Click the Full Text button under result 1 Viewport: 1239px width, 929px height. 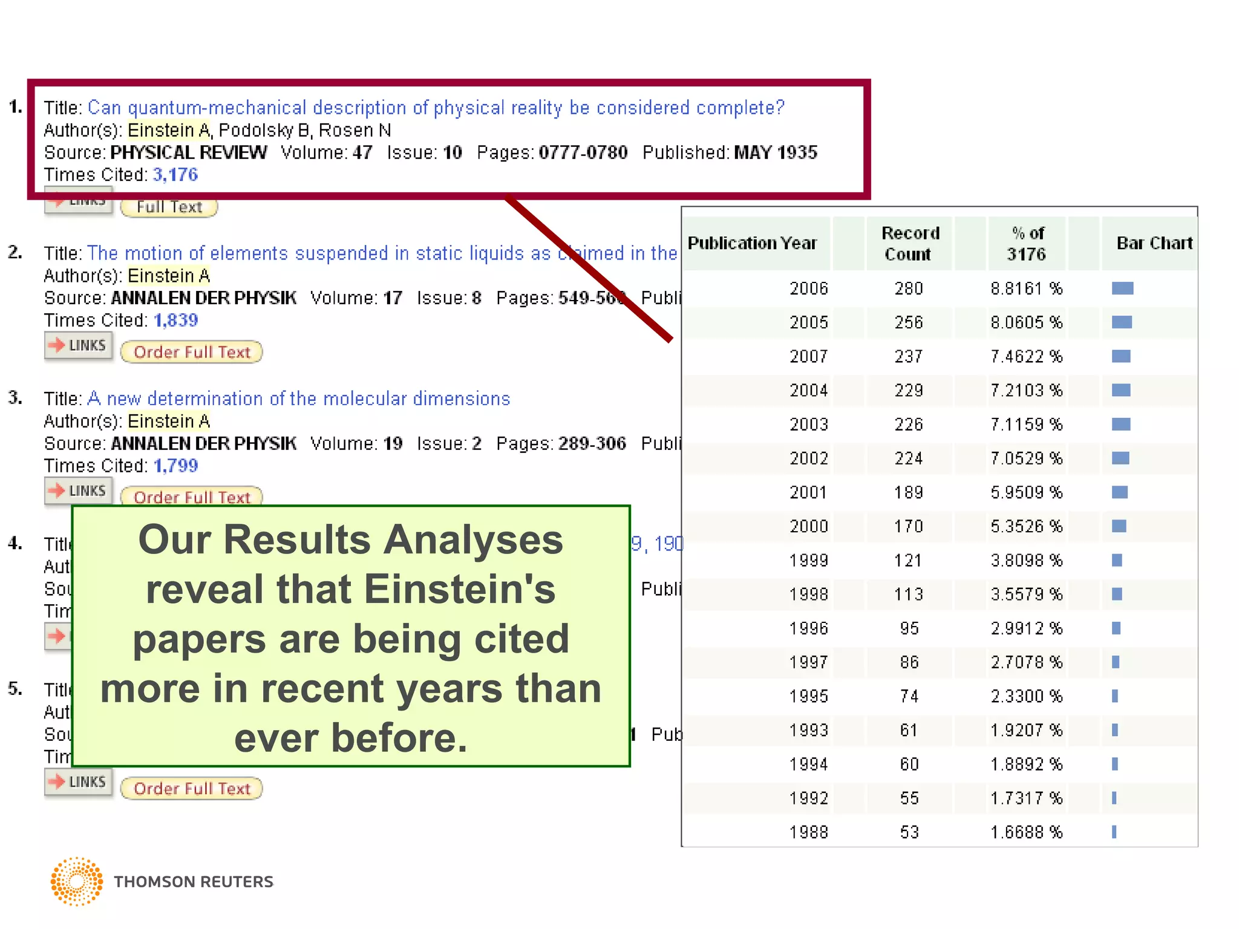coord(169,207)
